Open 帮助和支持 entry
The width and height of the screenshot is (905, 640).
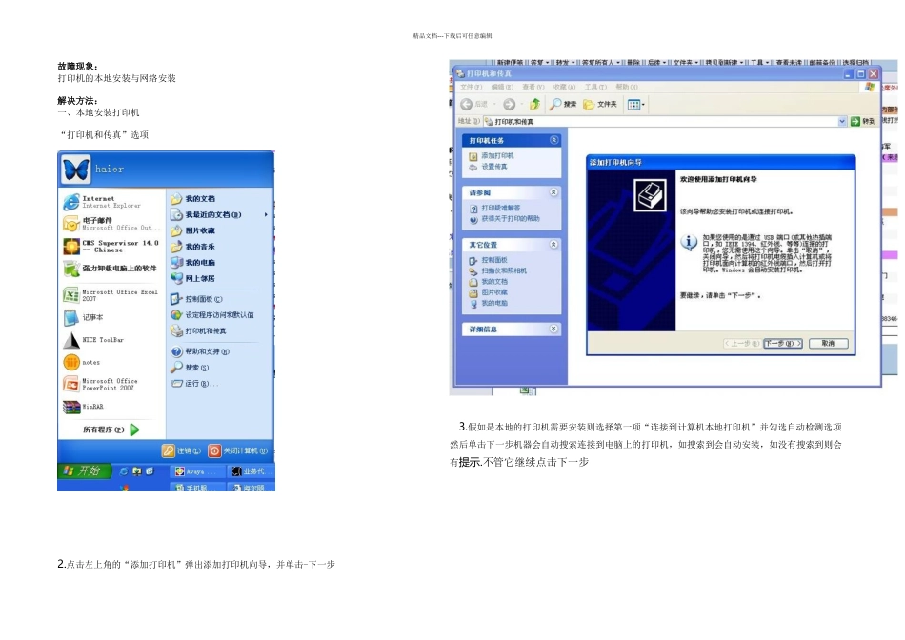(x=201, y=351)
